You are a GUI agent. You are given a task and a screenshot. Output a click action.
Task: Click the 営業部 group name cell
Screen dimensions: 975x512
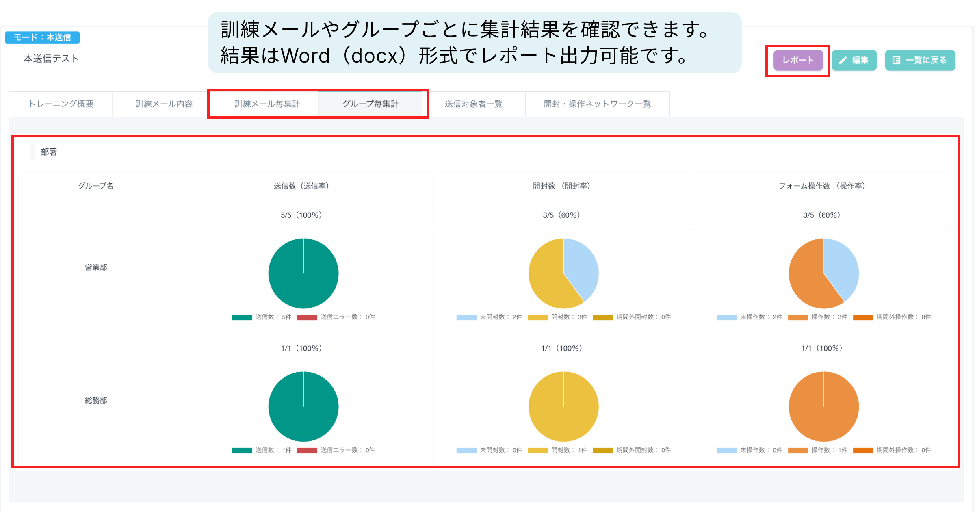pos(96,267)
